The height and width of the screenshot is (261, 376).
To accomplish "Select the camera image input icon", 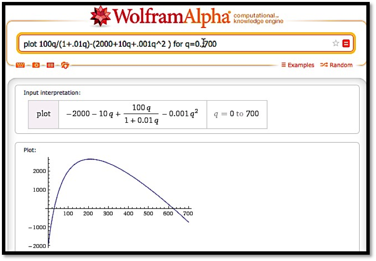I will pyautogui.click(x=36, y=65).
